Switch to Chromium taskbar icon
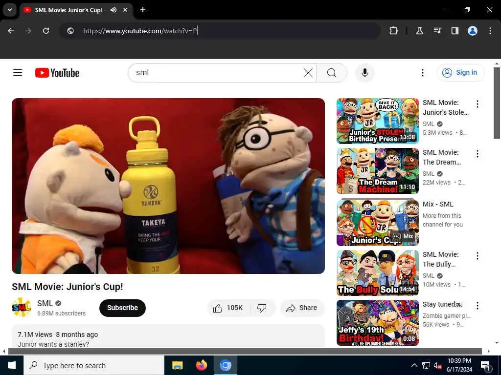This screenshot has width=501, height=375. 225,365
